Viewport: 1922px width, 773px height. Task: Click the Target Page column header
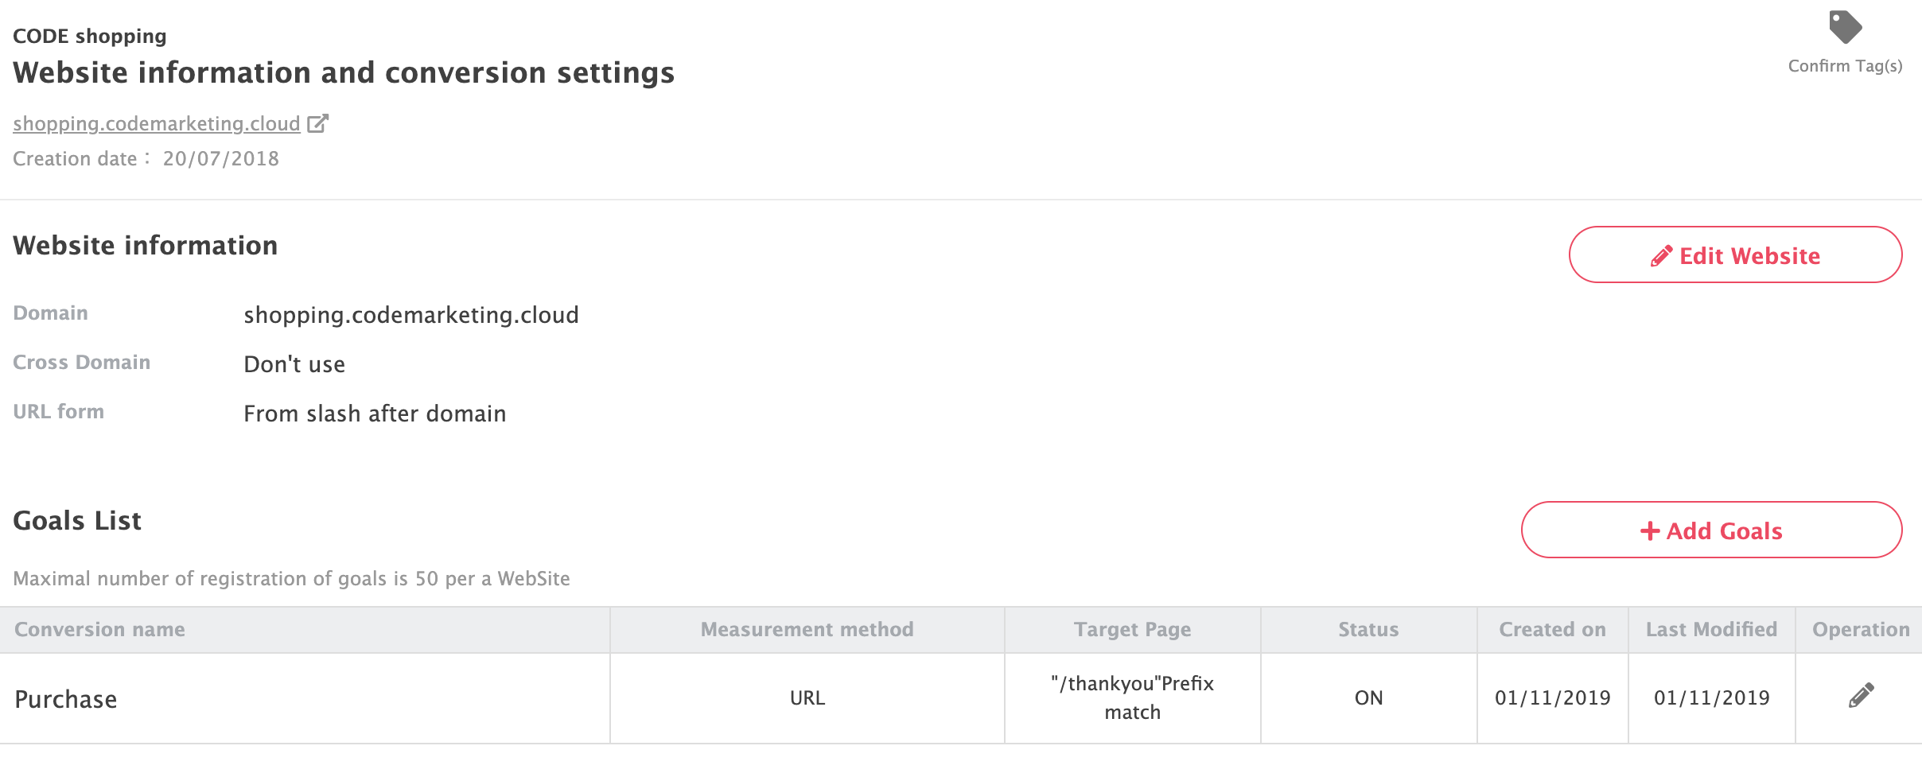point(1132,630)
